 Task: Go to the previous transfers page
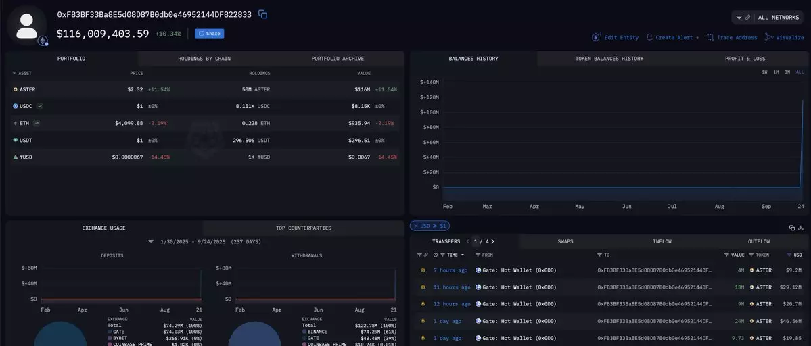click(x=467, y=241)
